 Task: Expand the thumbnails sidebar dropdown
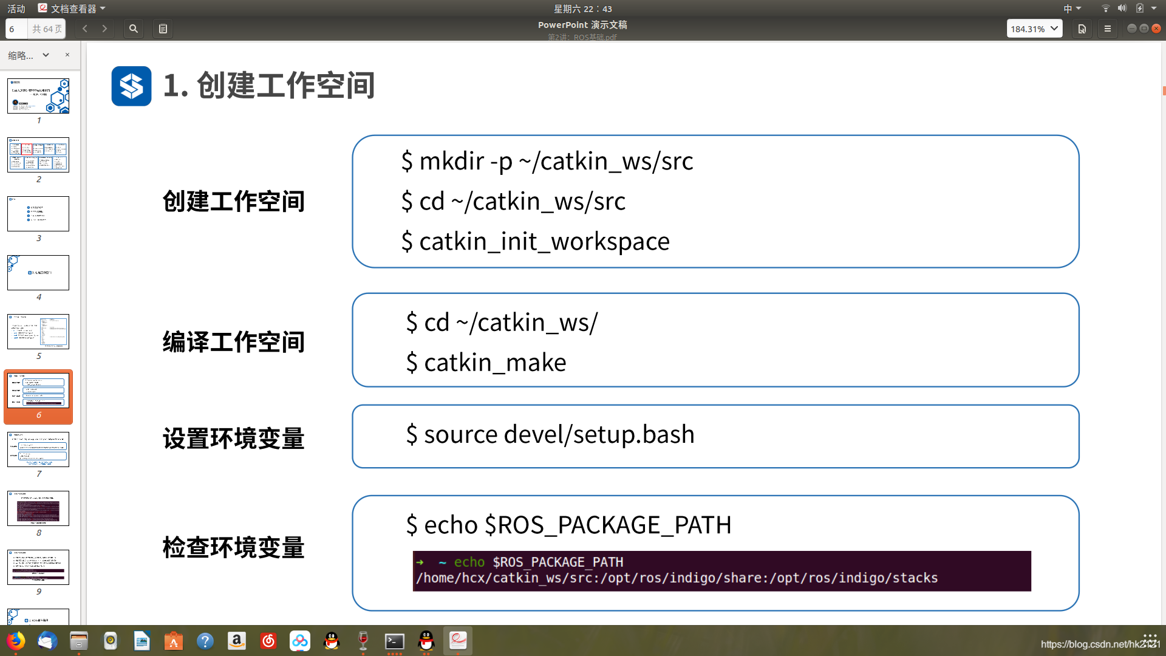click(46, 55)
